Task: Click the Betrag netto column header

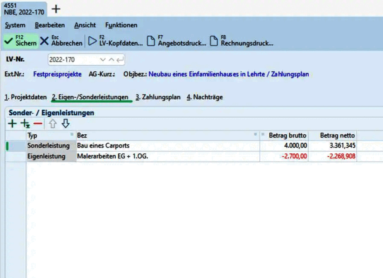Action: click(x=333, y=136)
